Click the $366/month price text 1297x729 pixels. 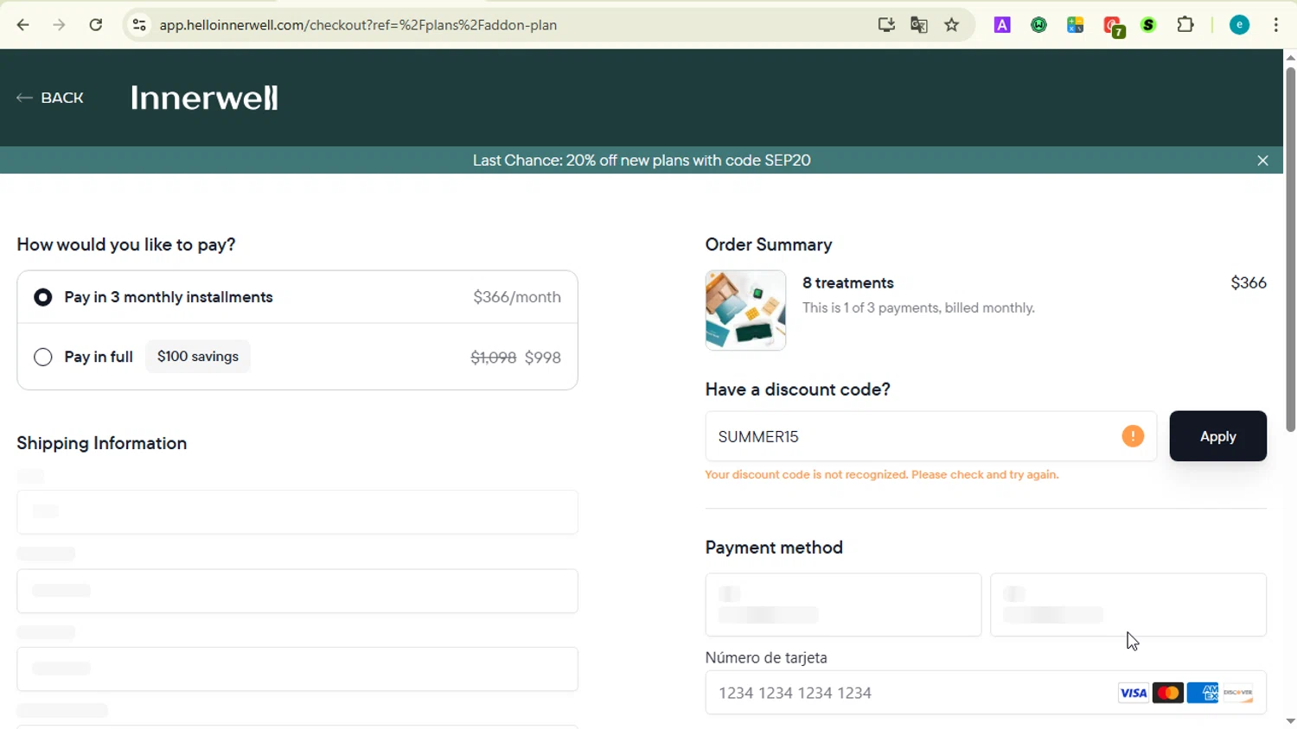[517, 297]
